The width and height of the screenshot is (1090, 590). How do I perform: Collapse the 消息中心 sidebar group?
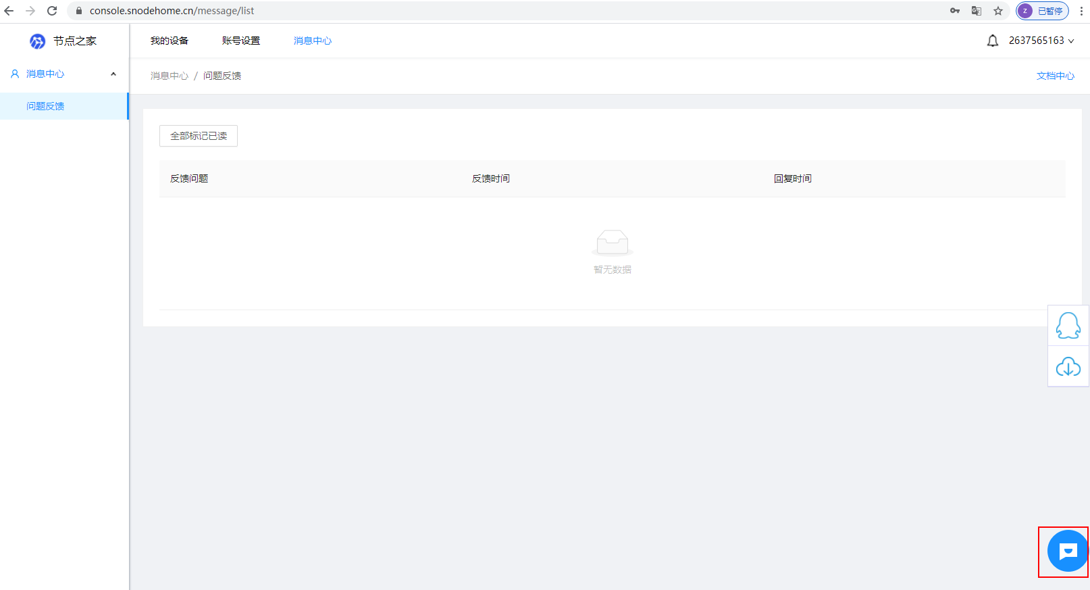click(113, 74)
